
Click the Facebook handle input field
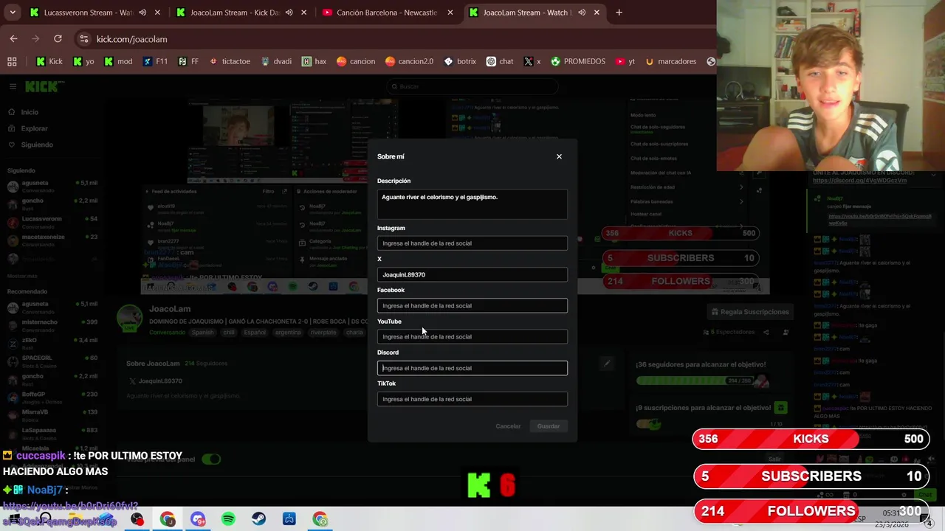point(472,305)
